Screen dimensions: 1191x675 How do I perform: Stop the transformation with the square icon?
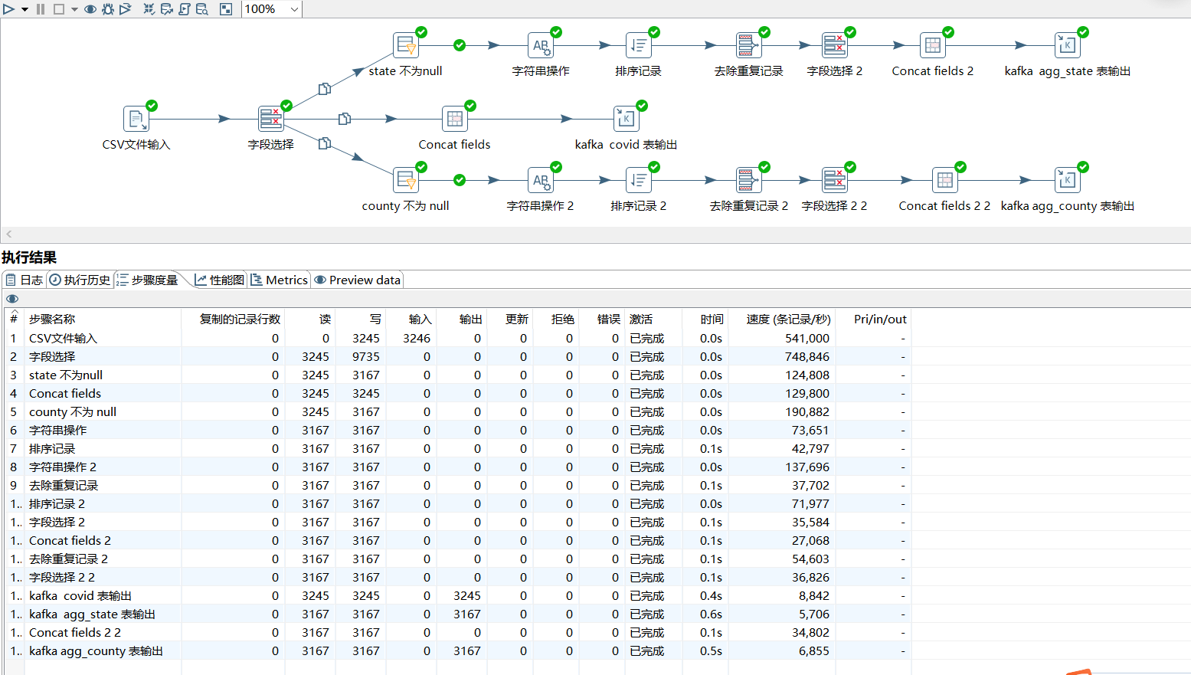[58, 9]
